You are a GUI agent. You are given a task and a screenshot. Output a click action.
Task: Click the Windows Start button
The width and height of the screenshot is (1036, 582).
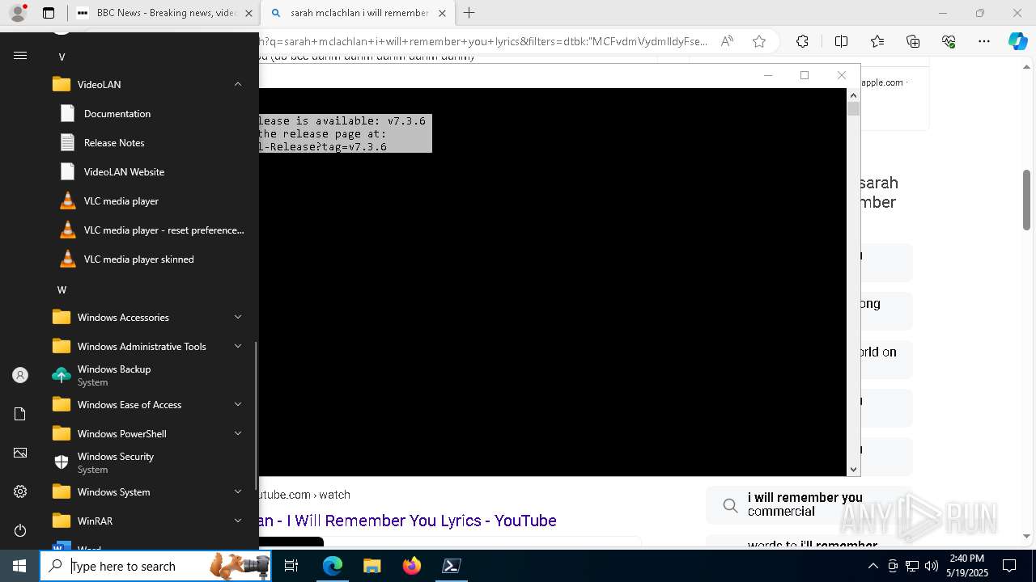(x=19, y=566)
